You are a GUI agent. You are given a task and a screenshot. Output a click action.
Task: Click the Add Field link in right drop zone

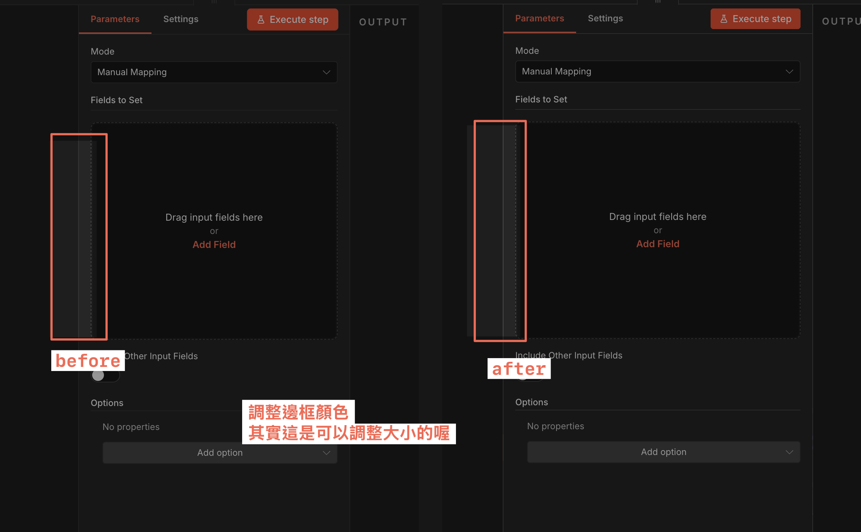pos(658,244)
